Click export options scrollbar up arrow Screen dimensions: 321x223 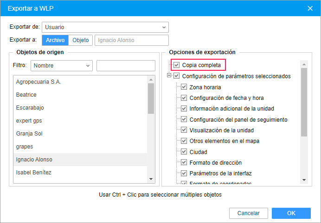tap(304, 64)
